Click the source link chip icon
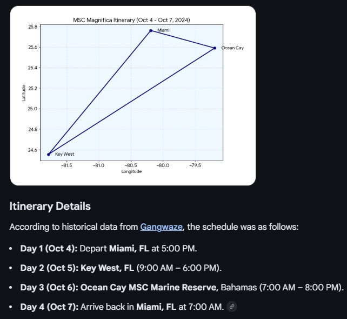 click(232, 307)
